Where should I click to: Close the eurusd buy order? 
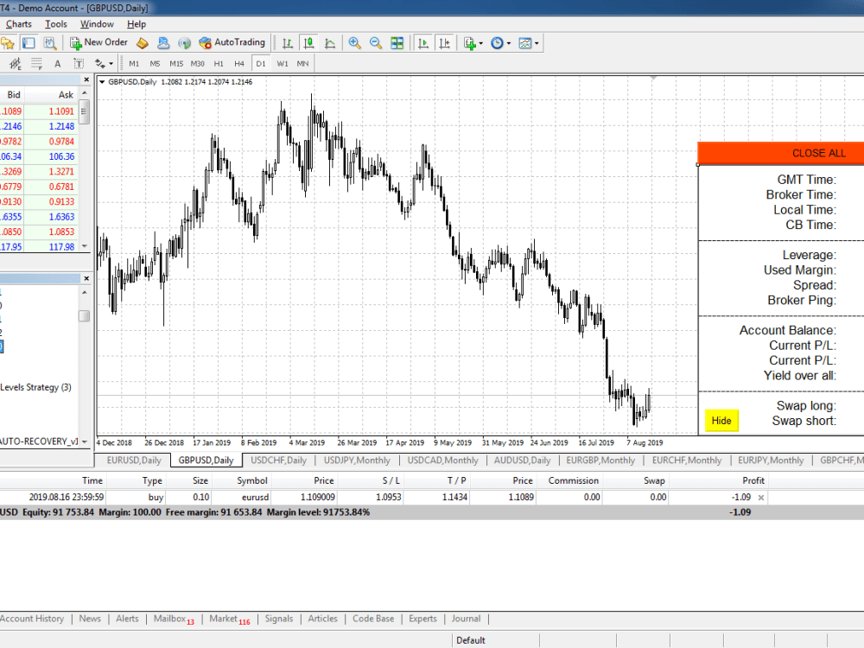pyautogui.click(x=761, y=498)
